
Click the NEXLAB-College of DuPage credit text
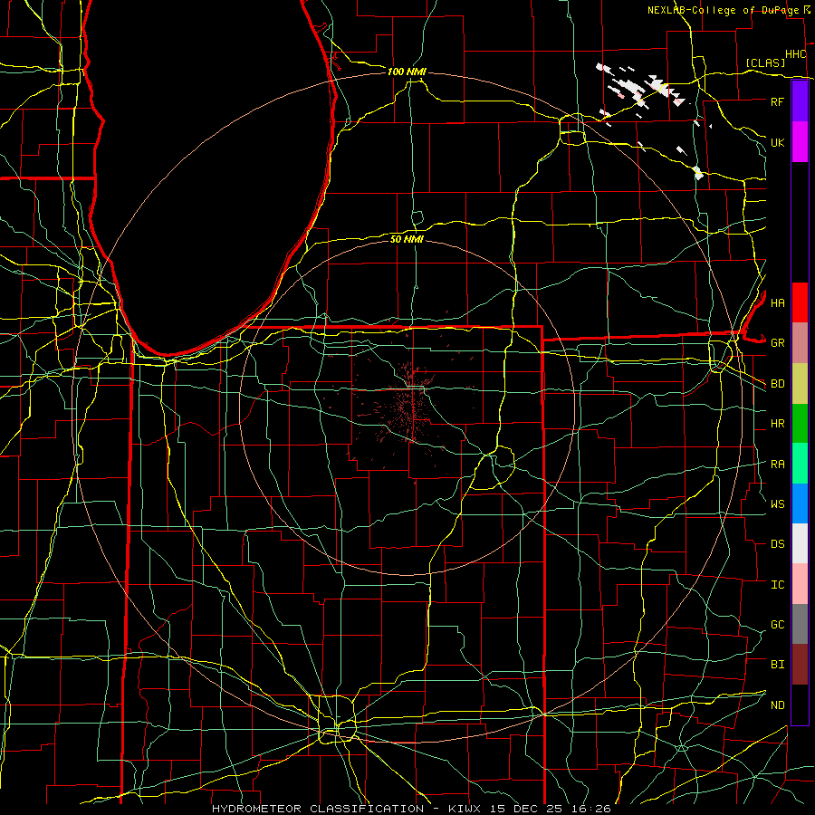[x=724, y=10]
